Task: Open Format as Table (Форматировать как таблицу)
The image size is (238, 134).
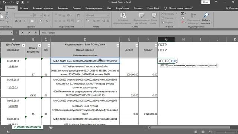Action: 141,18
